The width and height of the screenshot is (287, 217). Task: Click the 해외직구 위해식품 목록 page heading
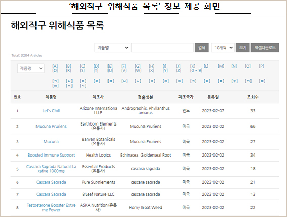57,25
